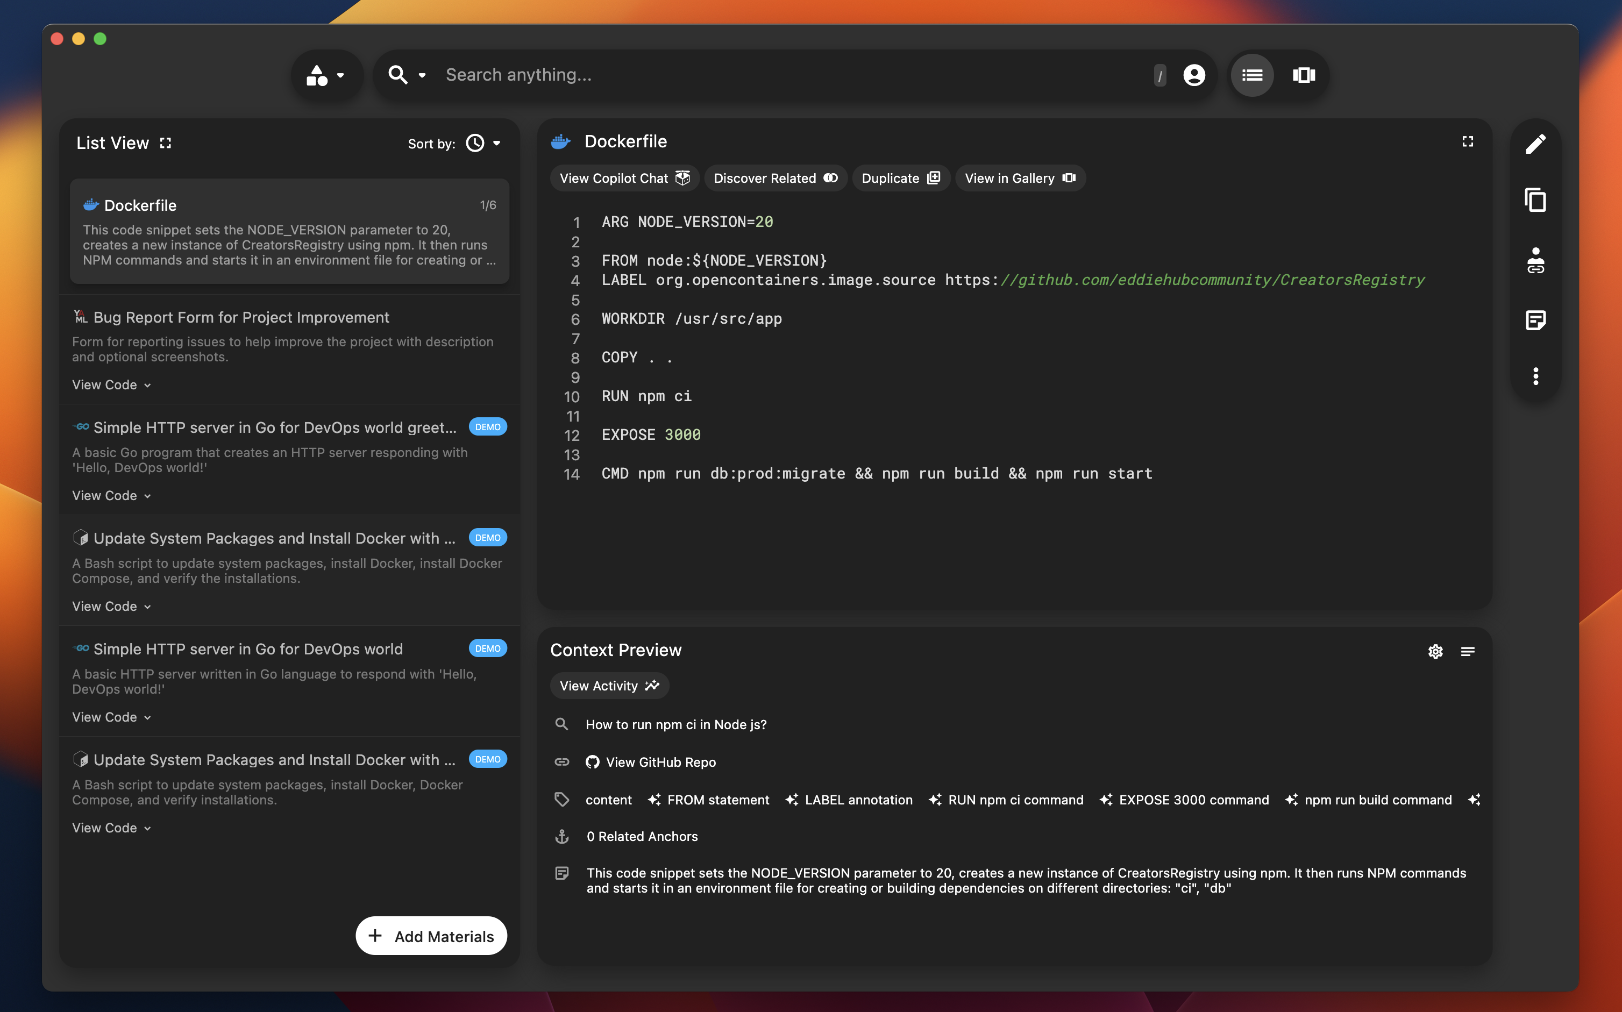This screenshot has width=1622, height=1012.
Task: Expand the List View panel to fullscreen
Action: tap(166, 142)
